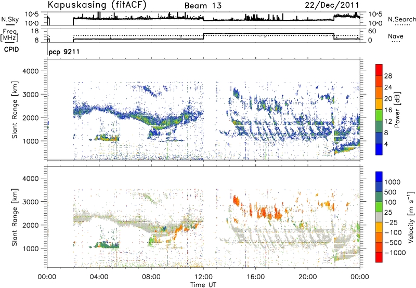Select the -500 label on Velocity colorbar
This screenshot has height=288, width=416.
click(393, 243)
